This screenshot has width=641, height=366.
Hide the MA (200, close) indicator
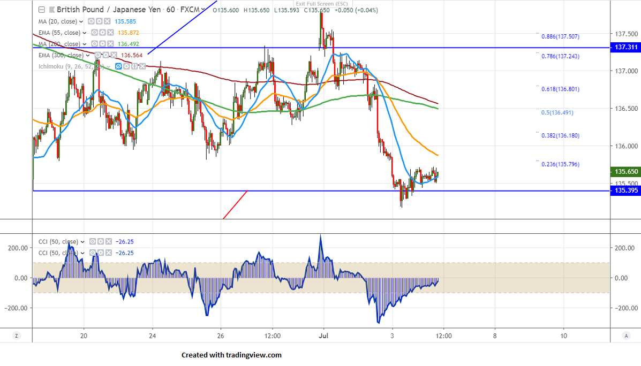coord(94,44)
